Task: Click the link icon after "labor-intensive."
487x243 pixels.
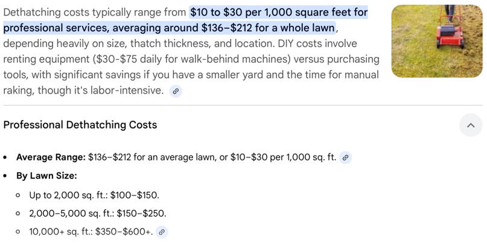Action: pyautogui.click(x=176, y=91)
